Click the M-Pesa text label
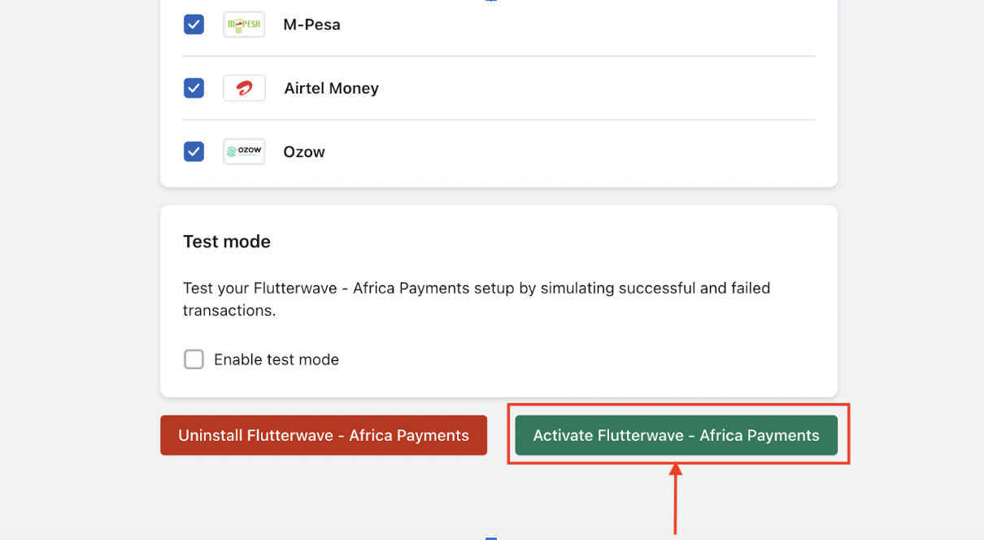 (x=311, y=24)
